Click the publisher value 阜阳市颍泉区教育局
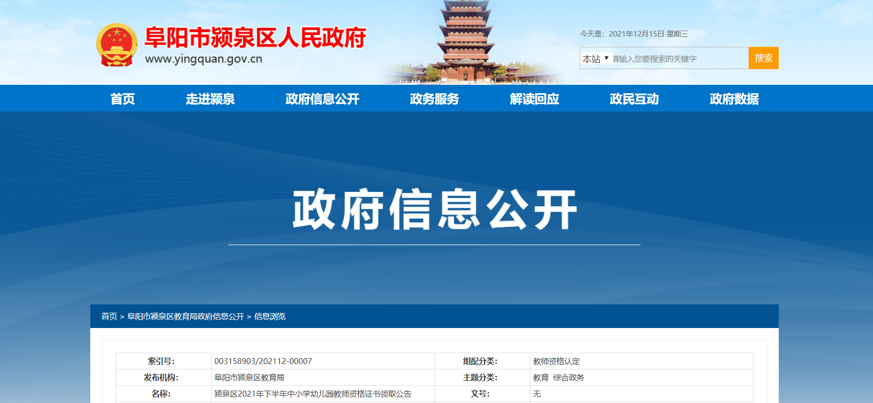This screenshot has width=873, height=403. click(x=249, y=377)
